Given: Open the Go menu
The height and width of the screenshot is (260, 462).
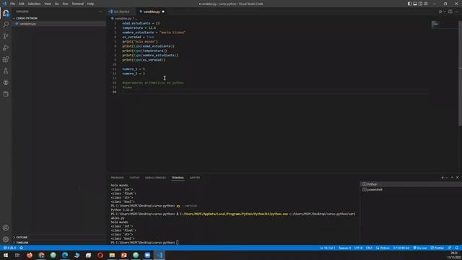Looking at the screenshot, I should click(56, 4).
